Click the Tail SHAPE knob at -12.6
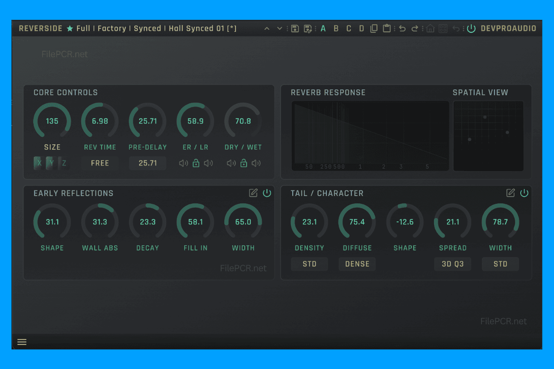The image size is (554, 369). tap(405, 222)
